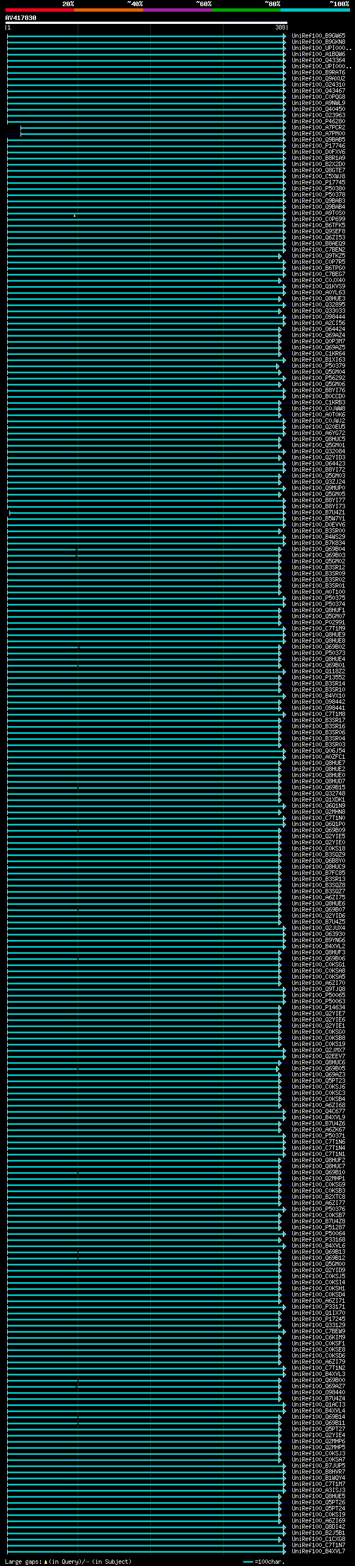The height and width of the screenshot is (1566, 355).
Task: Click query end position label 388
Action: pos(280,27)
